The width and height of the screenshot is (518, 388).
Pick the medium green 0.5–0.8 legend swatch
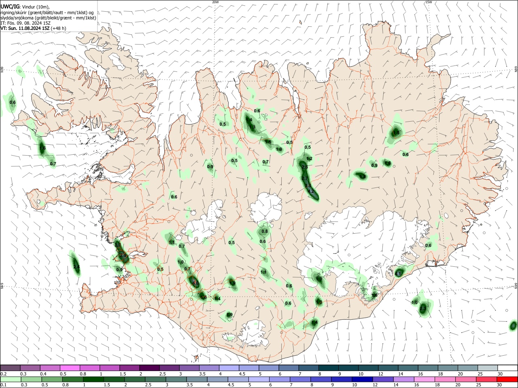[52, 380]
